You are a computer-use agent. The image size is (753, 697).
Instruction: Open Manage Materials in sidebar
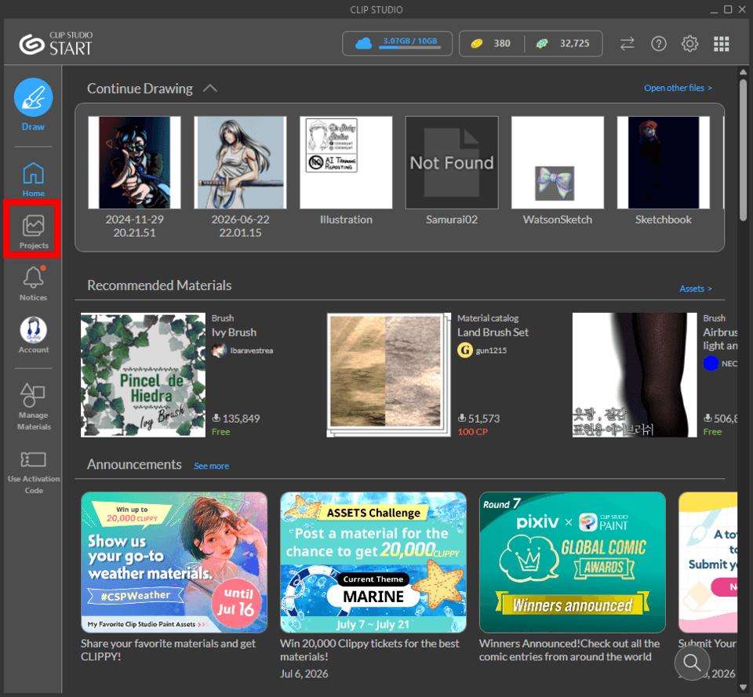(33, 407)
